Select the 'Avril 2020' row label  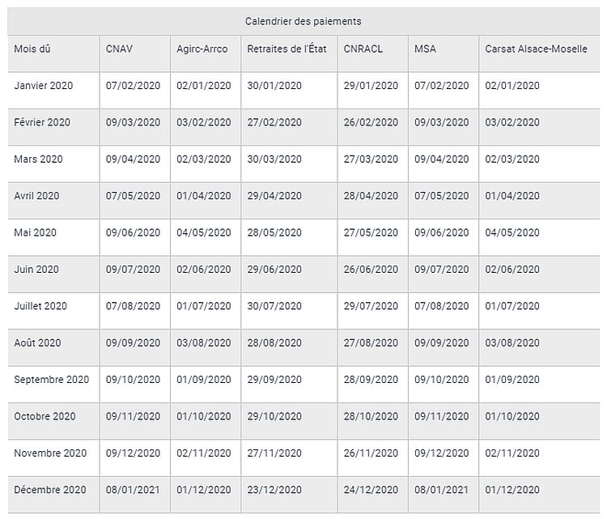[x=37, y=196]
